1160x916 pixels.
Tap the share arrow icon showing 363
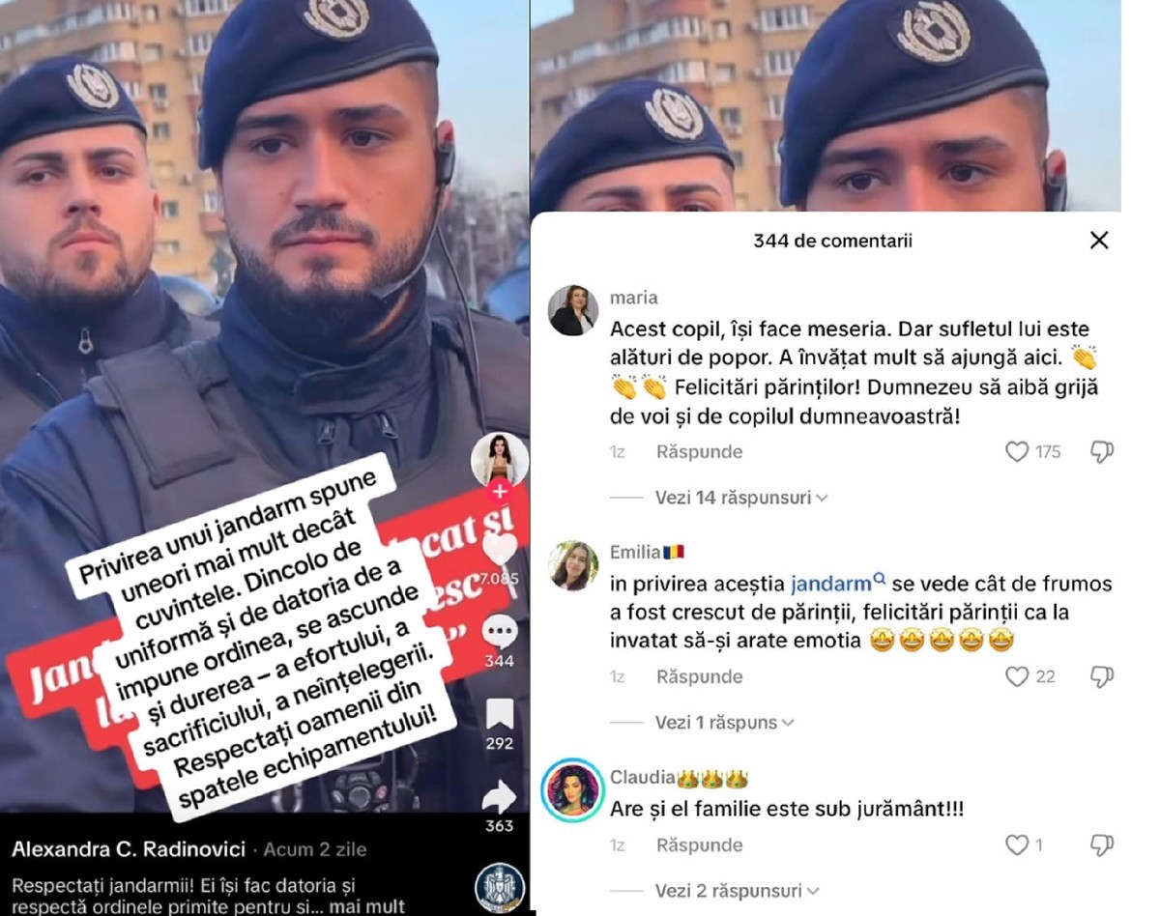click(500, 797)
